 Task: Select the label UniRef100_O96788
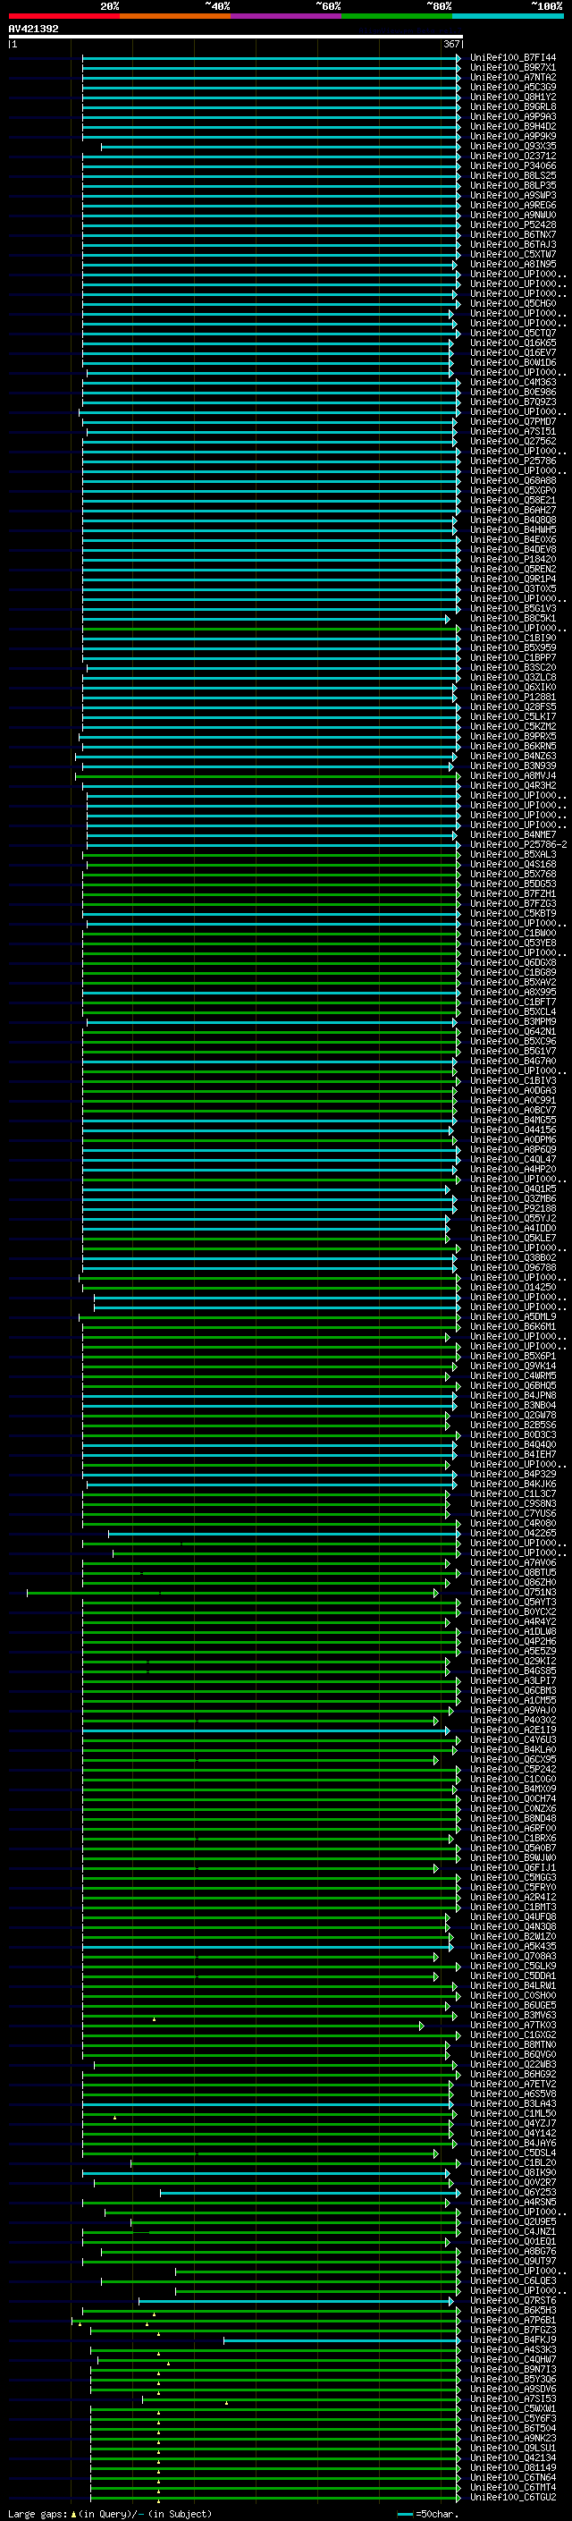[x=513, y=1267]
